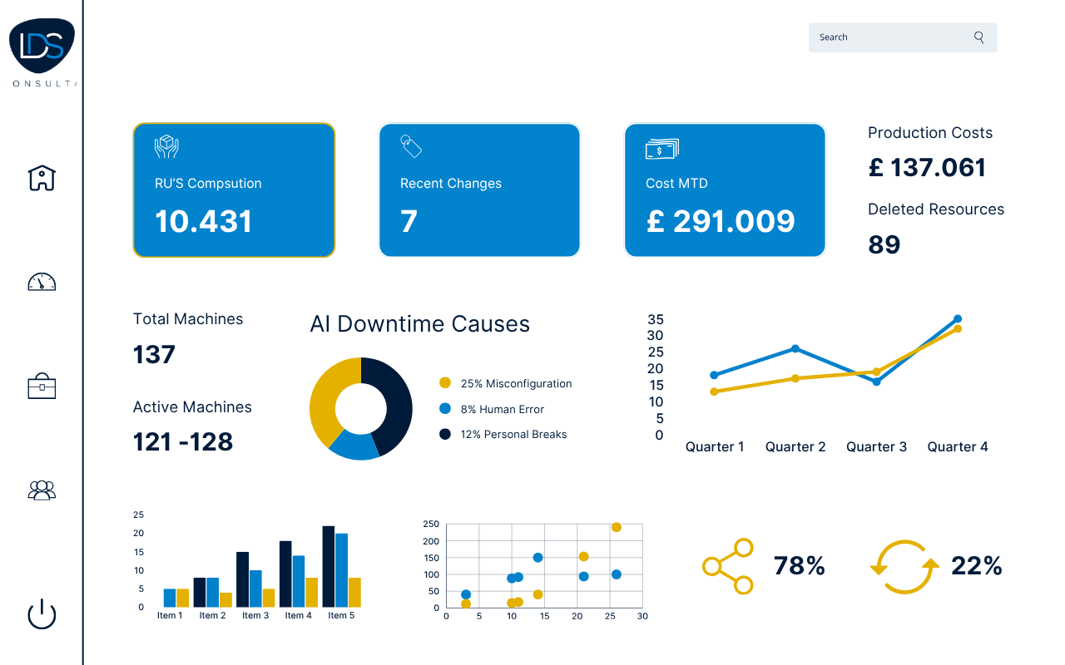Open the RU'S Compsution card

[234, 190]
